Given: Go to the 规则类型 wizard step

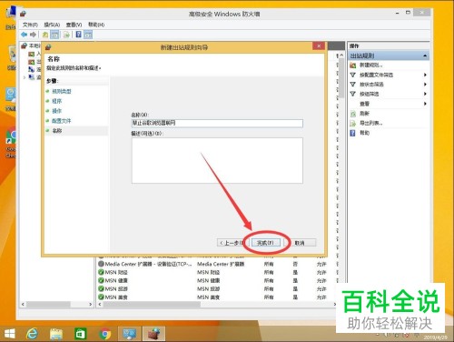Looking at the screenshot, I should pos(62,91).
